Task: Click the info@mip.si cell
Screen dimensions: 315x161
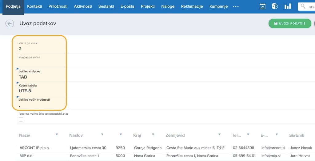Action: [271, 155]
